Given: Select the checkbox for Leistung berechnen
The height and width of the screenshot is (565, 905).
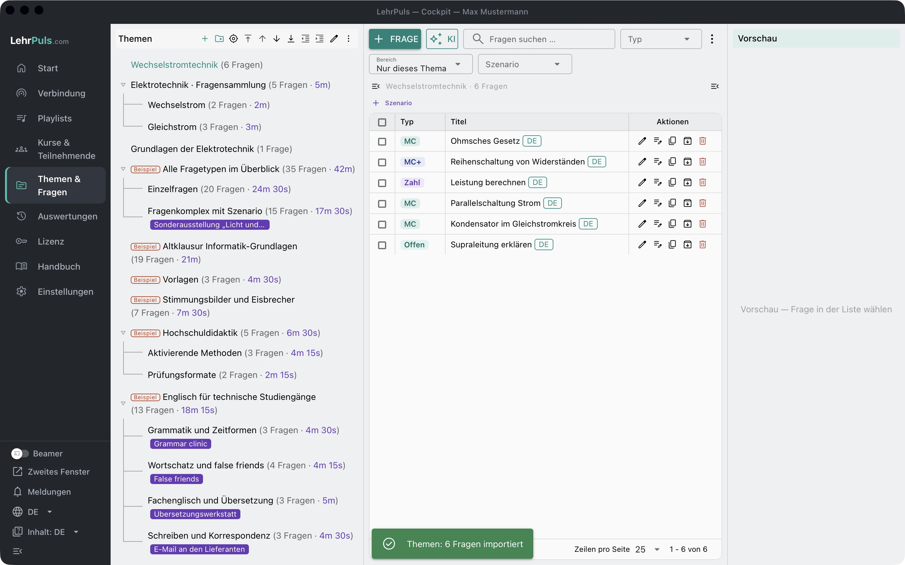Looking at the screenshot, I should (382, 183).
